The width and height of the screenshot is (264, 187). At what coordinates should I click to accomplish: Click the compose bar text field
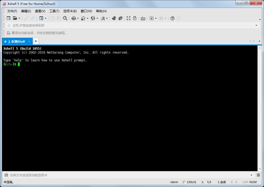click(x=129, y=175)
